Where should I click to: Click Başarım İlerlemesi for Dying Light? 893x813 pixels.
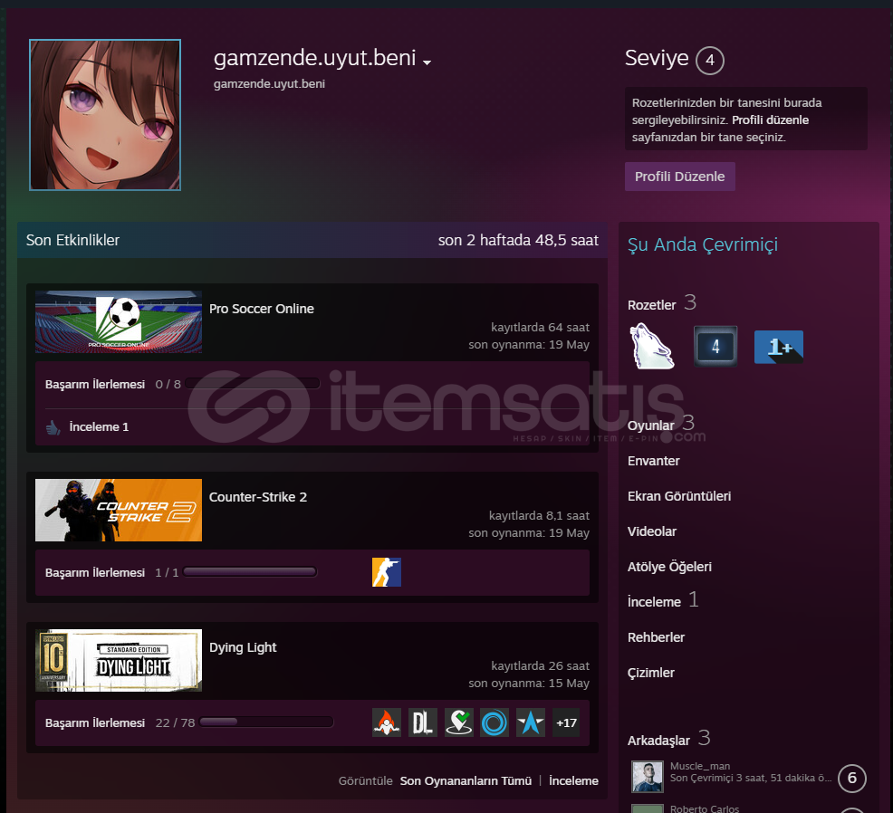point(95,722)
